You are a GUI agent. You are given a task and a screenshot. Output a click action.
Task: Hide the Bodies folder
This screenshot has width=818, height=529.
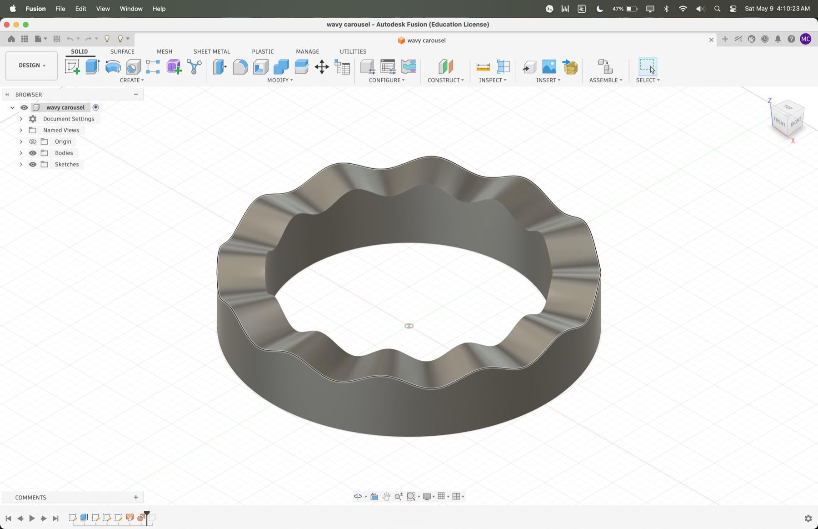click(33, 153)
